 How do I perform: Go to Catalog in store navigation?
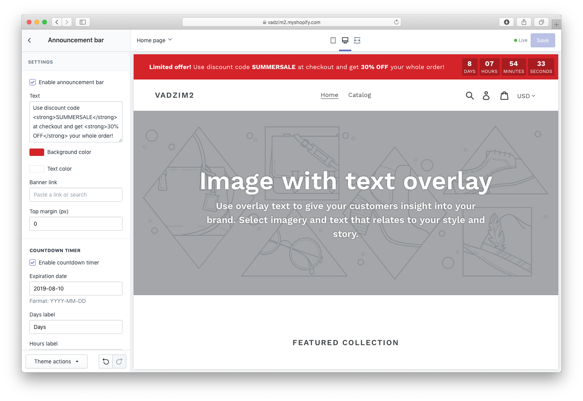[x=359, y=95]
